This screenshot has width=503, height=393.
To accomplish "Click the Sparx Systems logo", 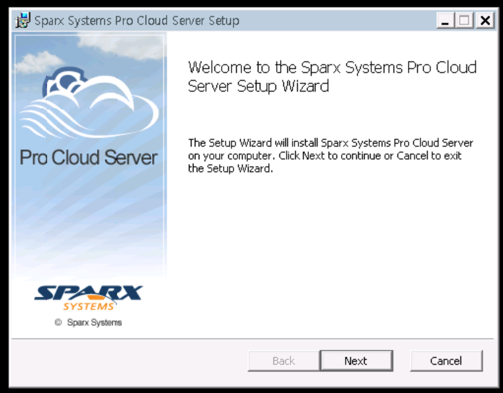I will pos(89,298).
